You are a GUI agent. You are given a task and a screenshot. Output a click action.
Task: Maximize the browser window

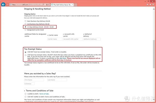148,1
